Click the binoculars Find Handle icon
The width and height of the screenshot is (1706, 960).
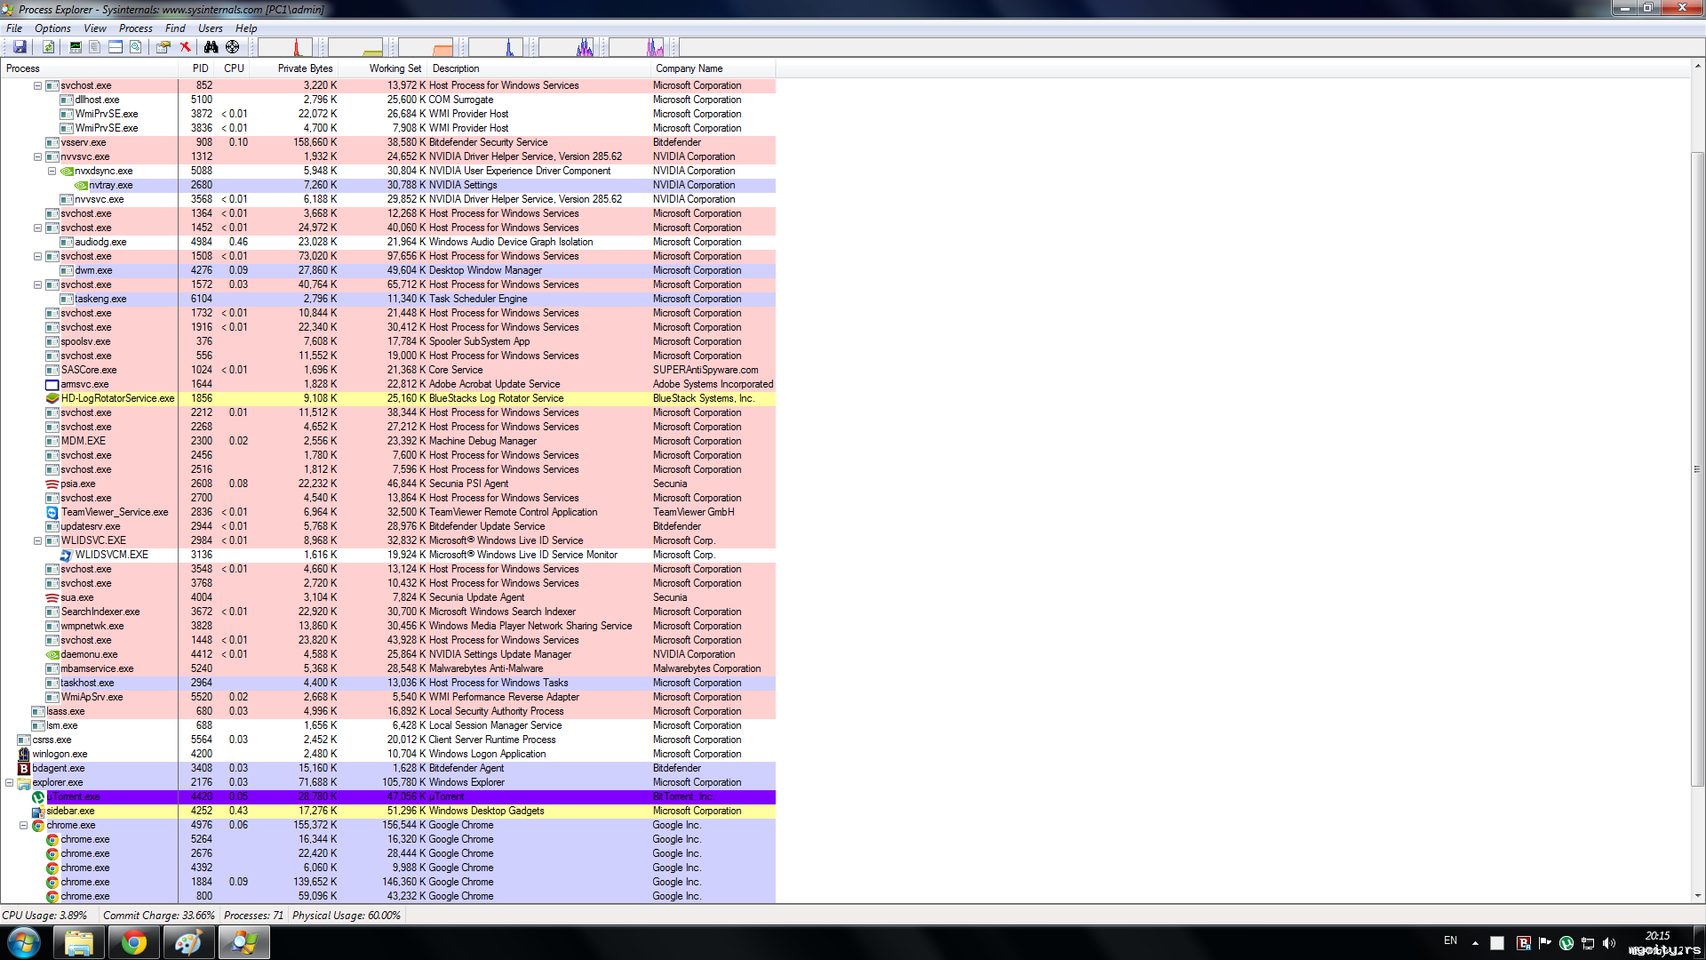coord(211,47)
